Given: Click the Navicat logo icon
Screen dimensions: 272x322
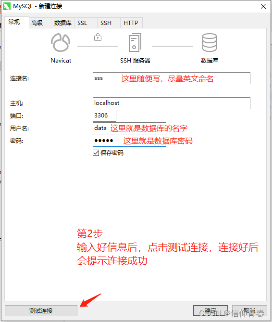Looking at the screenshot, I should pos(61,42).
